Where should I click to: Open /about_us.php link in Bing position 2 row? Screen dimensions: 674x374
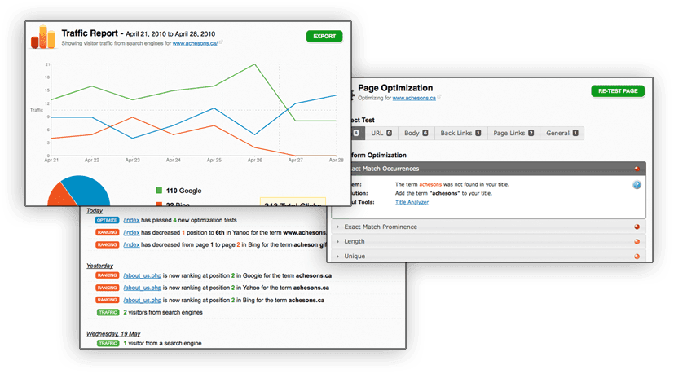click(143, 300)
